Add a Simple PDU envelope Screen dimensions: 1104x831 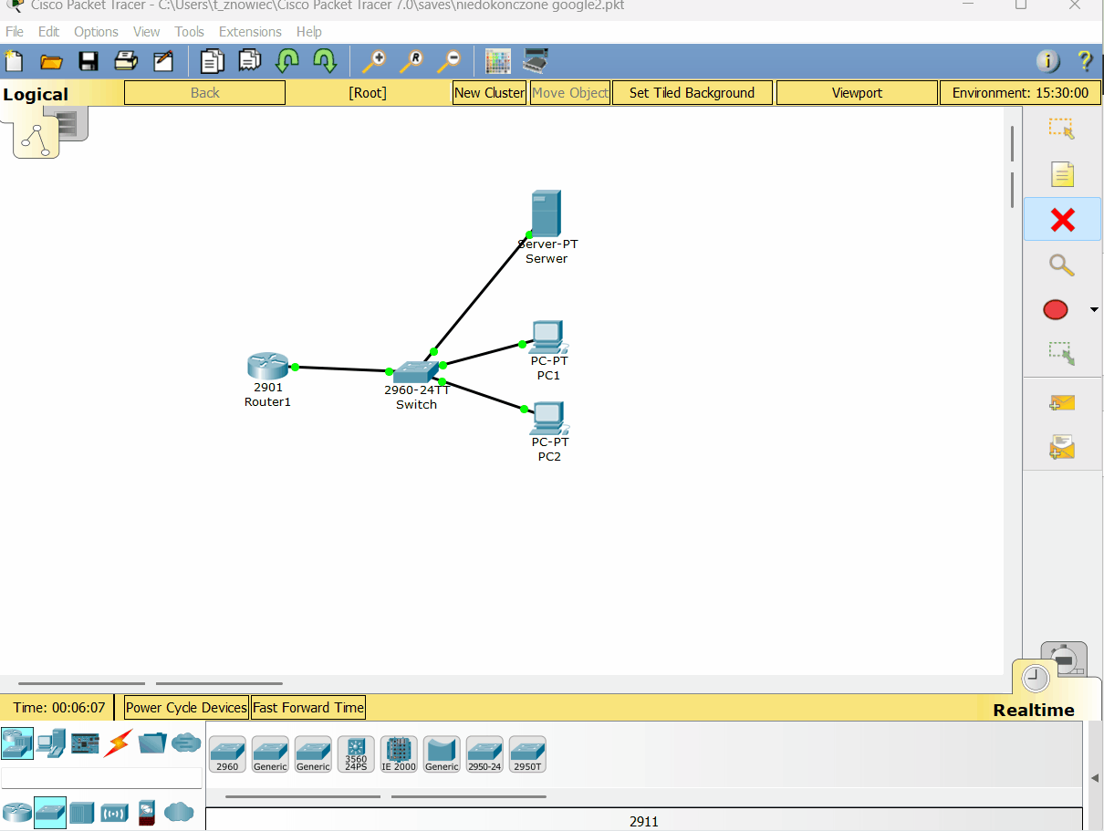click(x=1062, y=402)
